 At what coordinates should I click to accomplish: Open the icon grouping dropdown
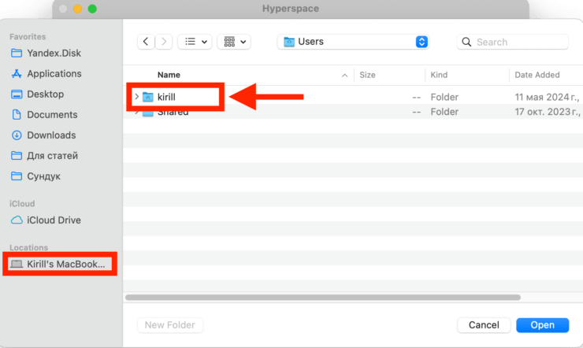233,42
